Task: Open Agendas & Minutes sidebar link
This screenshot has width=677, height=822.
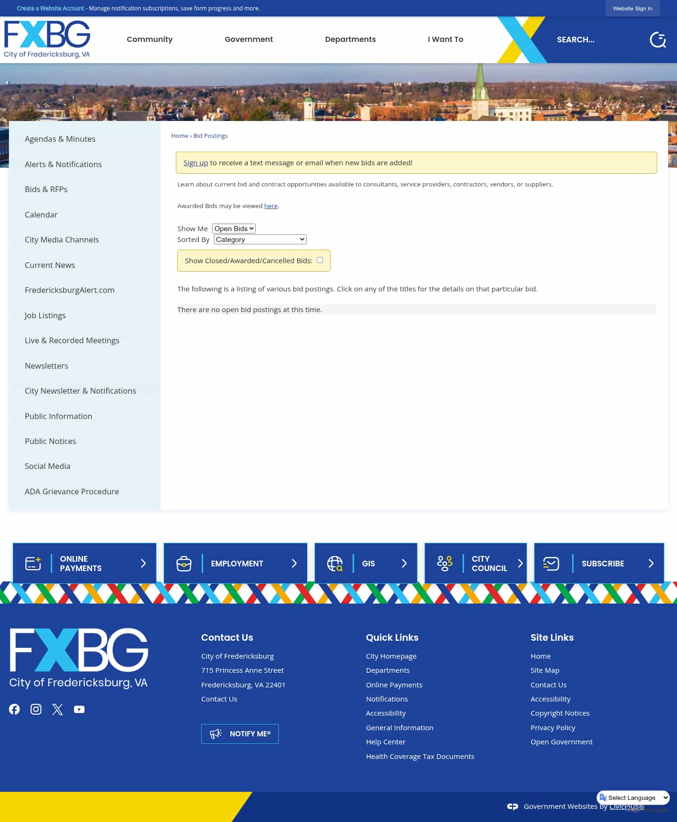Action: point(60,139)
